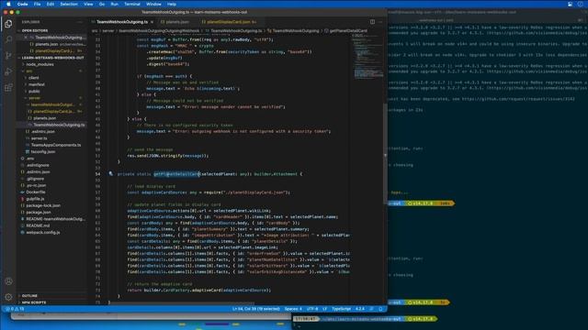This screenshot has height=330, width=588.
Task: Click the lightbulb on line 54
Action: pos(110,173)
